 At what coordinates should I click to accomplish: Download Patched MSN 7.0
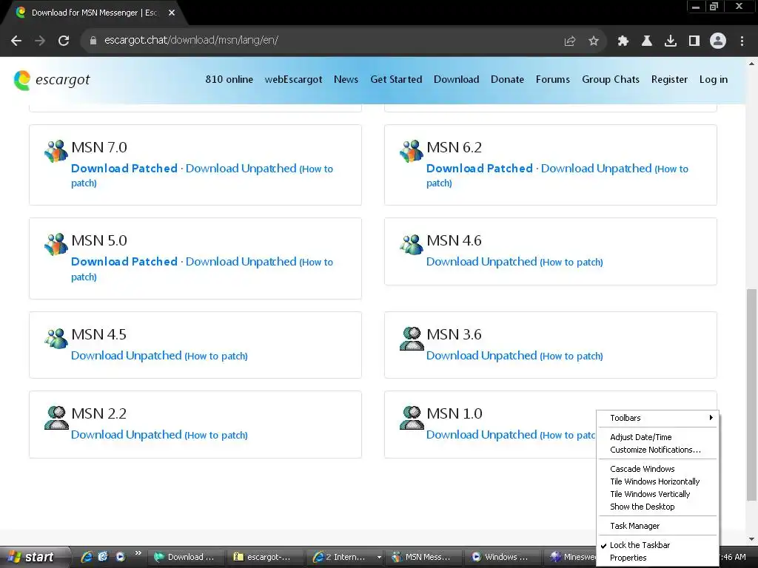click(x=124, y=169)
